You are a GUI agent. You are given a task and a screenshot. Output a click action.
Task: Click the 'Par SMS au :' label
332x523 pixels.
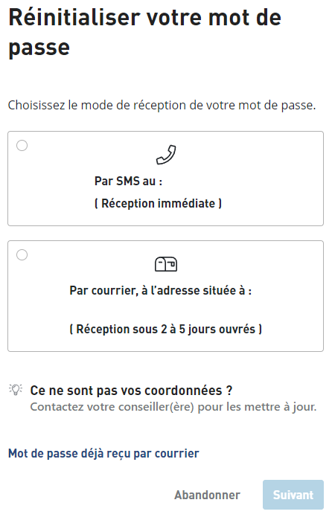129,181
